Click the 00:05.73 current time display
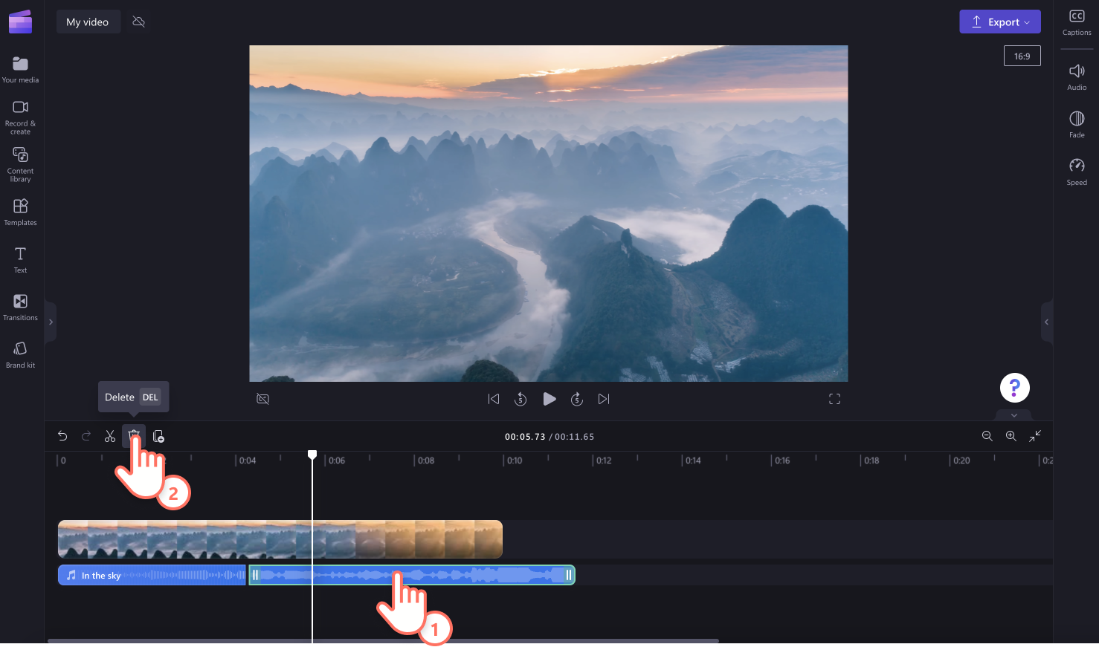 point(525,437)
